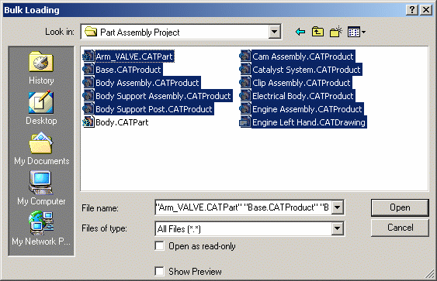This screenshot has width=437, height=281.
Task: Open the Desktop shortcut in the places bar
Action: [x=41, y=108]
